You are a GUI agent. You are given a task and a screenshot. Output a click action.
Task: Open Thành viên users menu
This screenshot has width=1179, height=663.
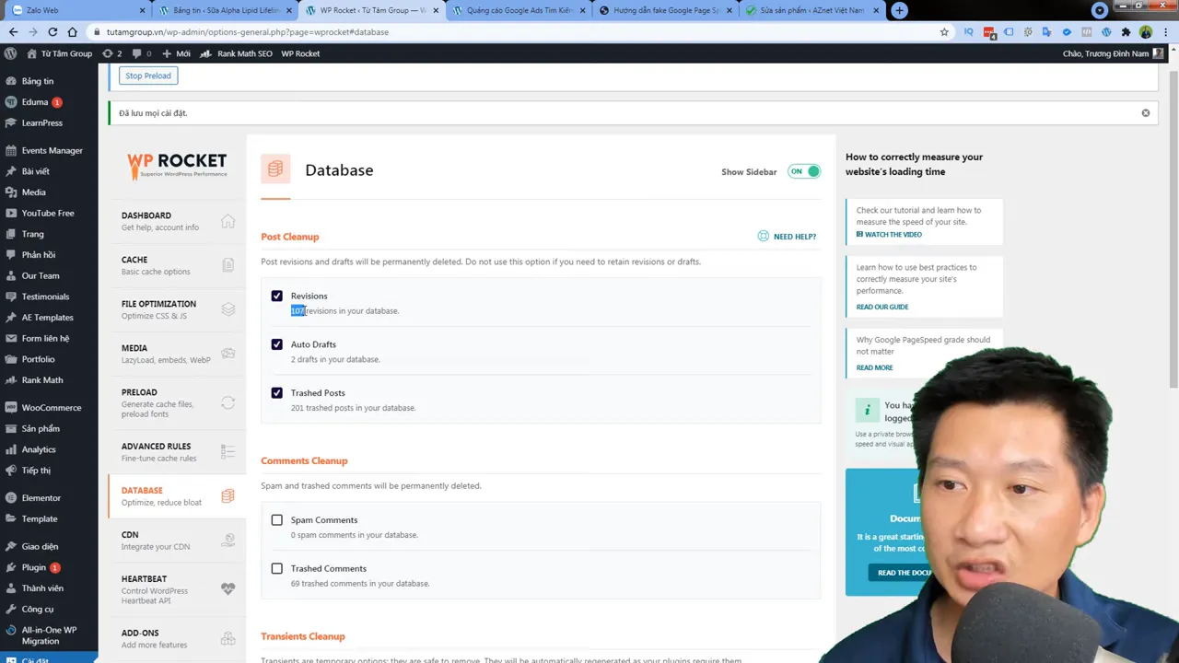click(x=42, y=588)
